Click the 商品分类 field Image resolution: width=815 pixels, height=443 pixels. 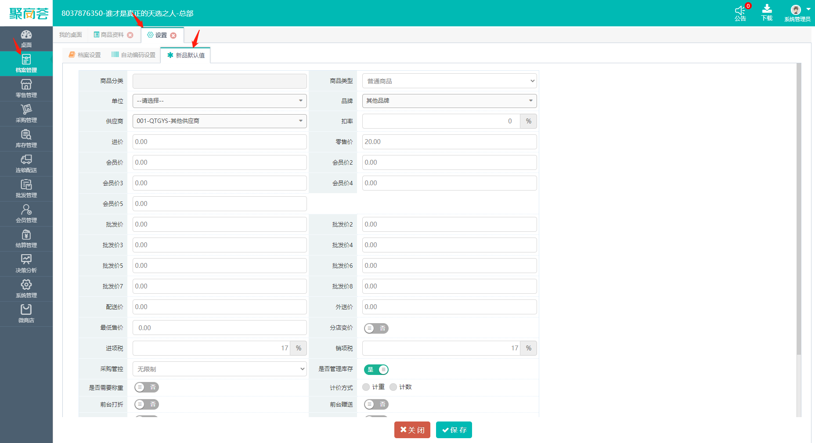(220, 81)
